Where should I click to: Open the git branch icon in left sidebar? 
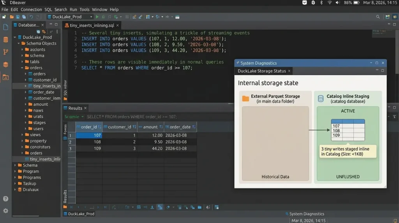5,52
